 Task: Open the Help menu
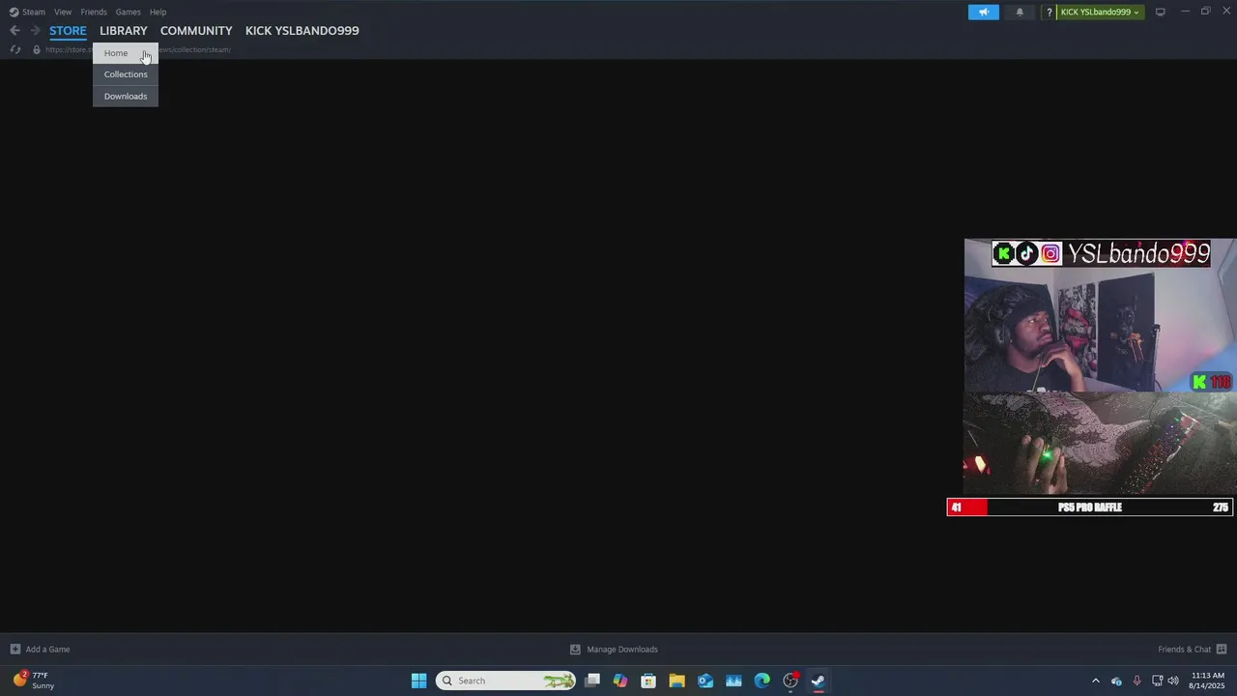coord(158,12)
